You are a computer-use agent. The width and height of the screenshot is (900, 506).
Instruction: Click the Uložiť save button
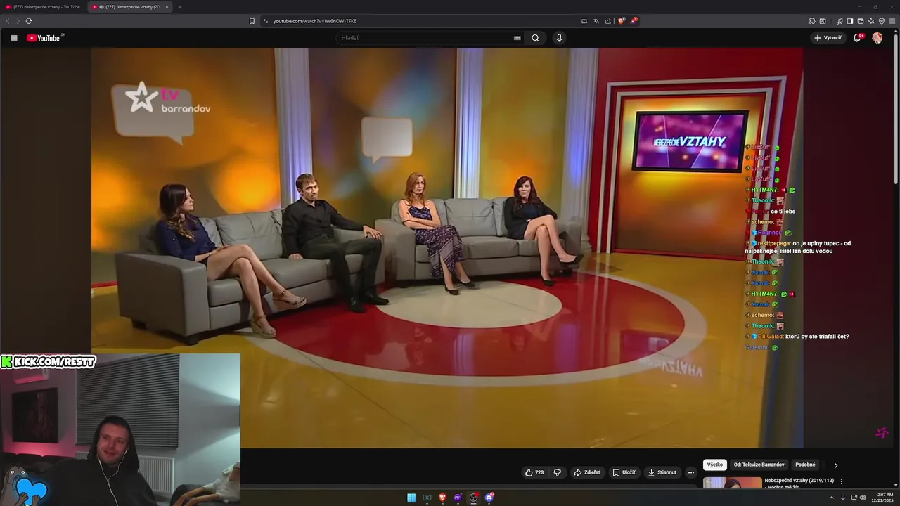coord(624,472)
